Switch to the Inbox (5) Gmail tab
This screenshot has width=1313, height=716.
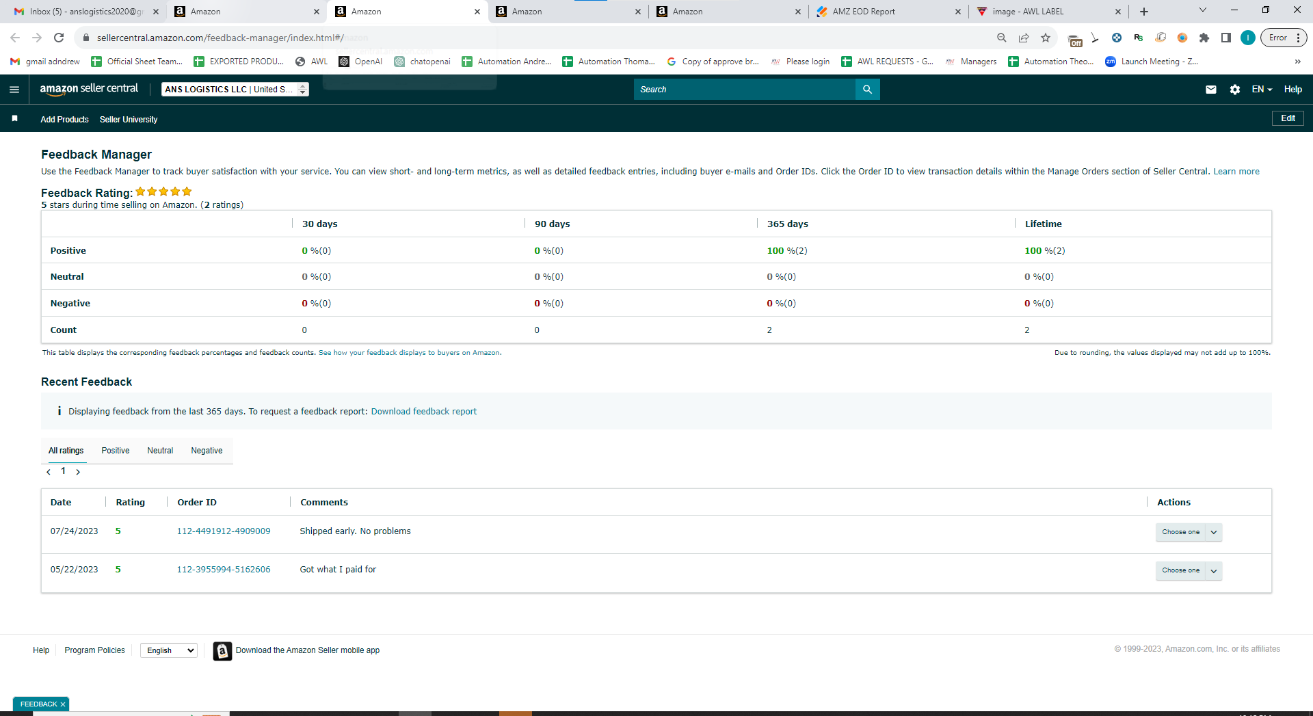pos(85,12)
